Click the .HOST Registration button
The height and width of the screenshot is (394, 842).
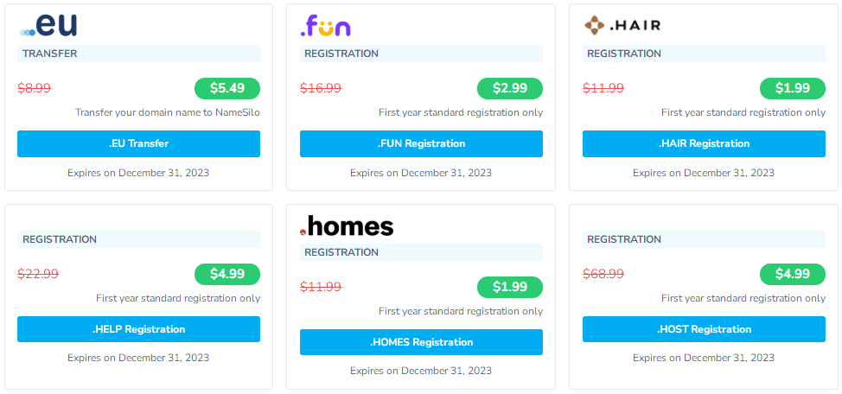pyautogui.click(x=704, y=329)
